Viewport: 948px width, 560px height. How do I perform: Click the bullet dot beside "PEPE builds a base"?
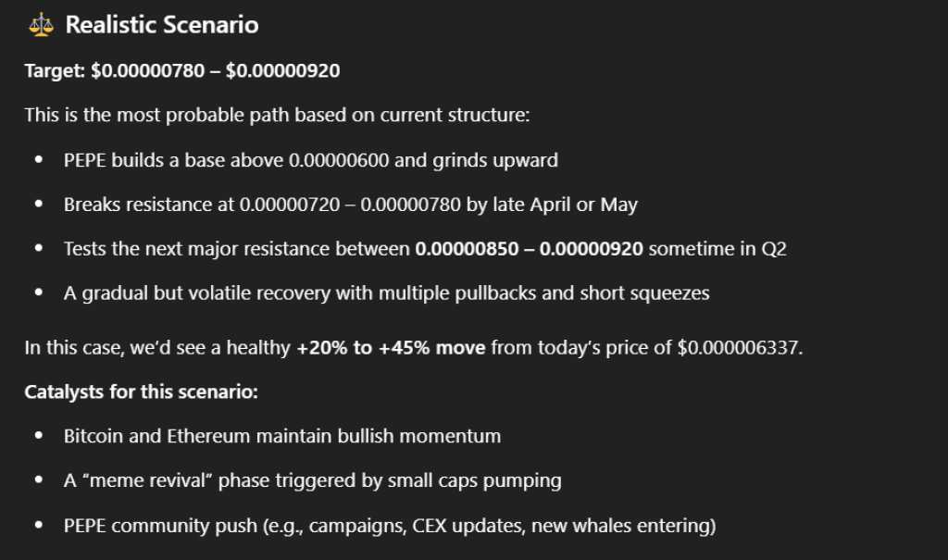tap(39, 160)
